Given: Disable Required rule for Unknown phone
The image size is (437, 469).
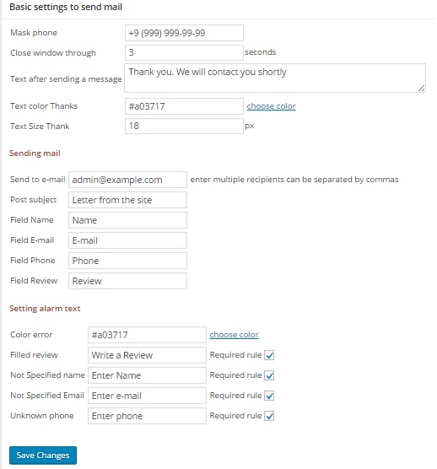Looking at the screenshot, I should click(x=269, y=416).
